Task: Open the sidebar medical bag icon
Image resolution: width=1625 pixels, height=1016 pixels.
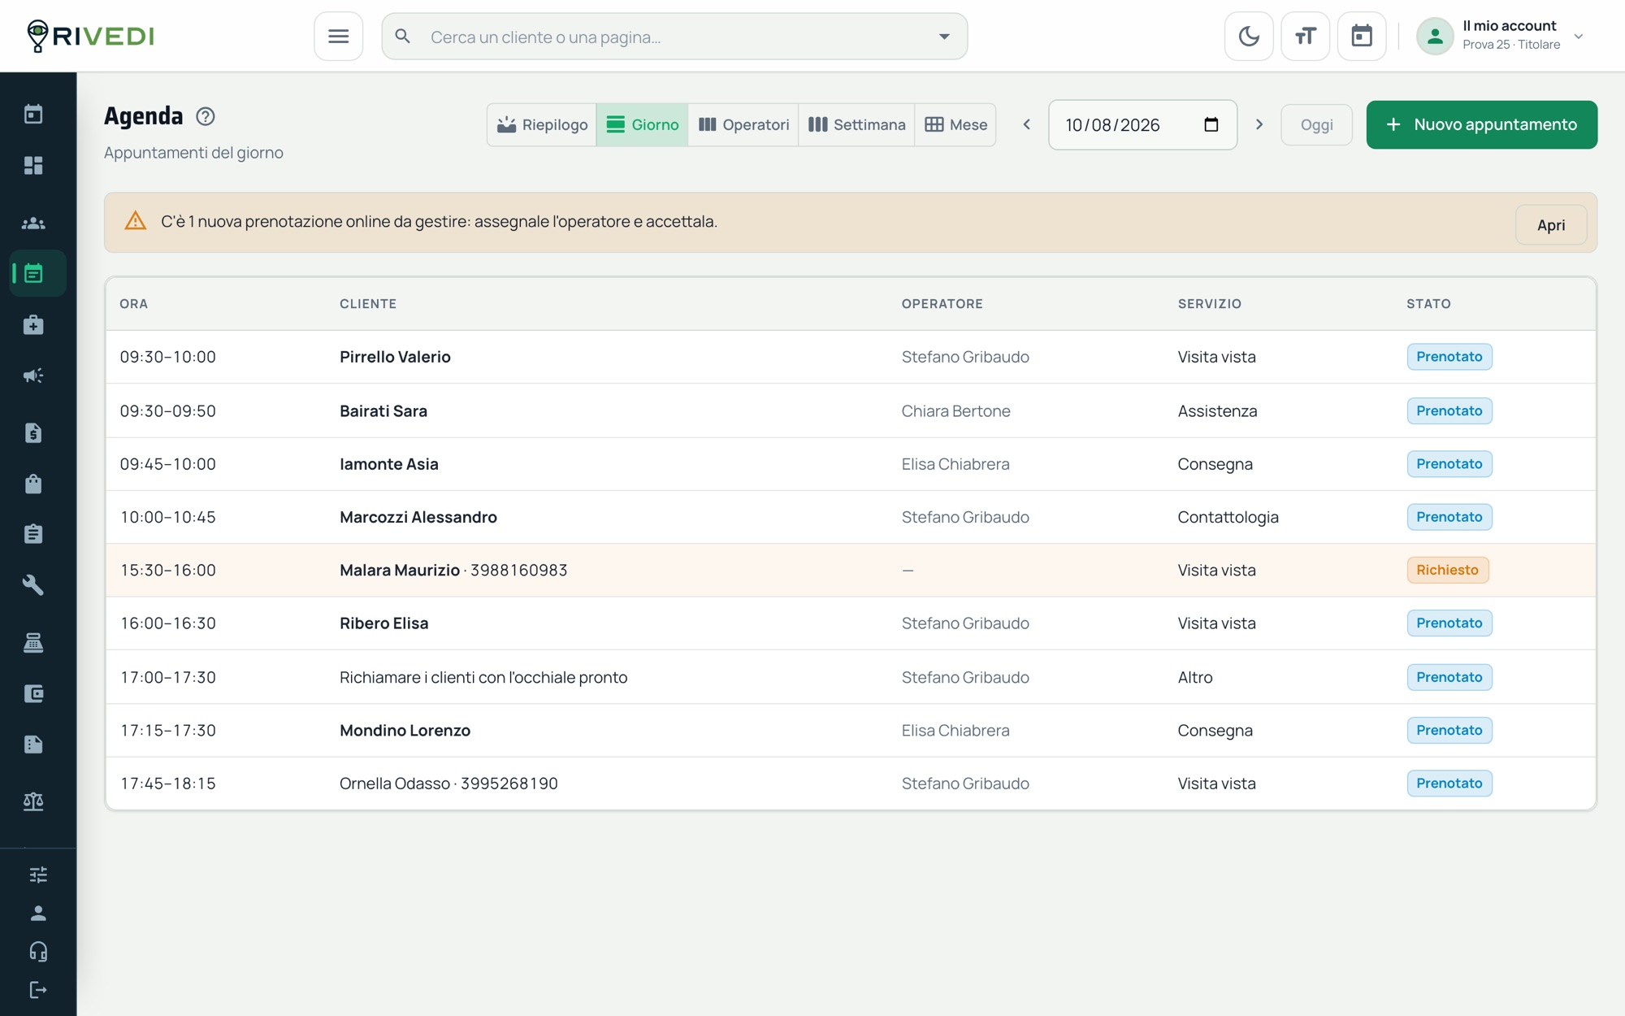Action: coord(33,325)
